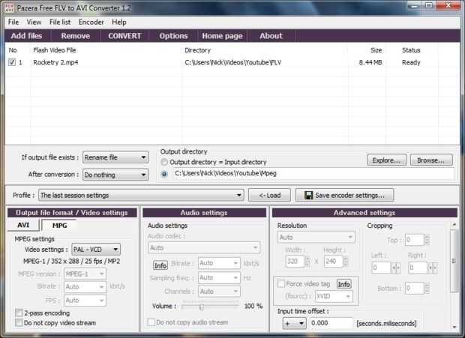Image resolution: width=465 pixels, height=338 pixels.
Task: Switch to the AVI tab
Action: point(23,225)
